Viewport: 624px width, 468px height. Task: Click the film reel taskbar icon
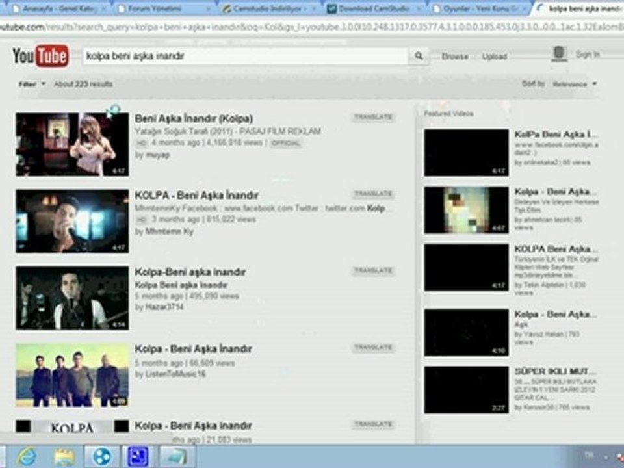pos(102,456)
